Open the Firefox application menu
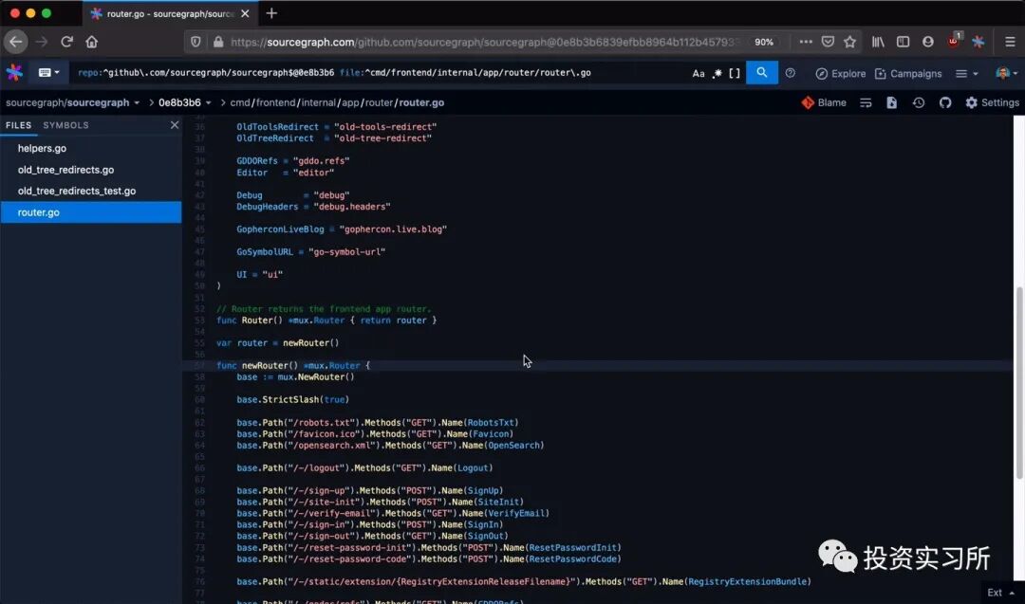Image resolution: width=1025 pixels, height=604 pixels. click(x=1010, y=42)
